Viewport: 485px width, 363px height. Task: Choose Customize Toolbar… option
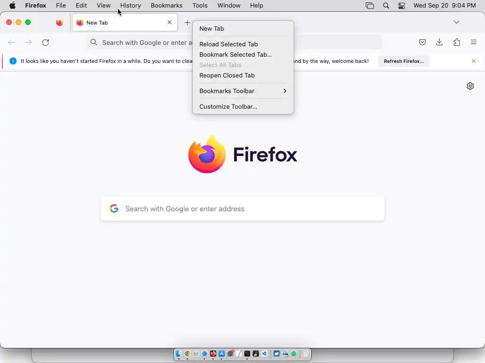(x=243, y=106)
